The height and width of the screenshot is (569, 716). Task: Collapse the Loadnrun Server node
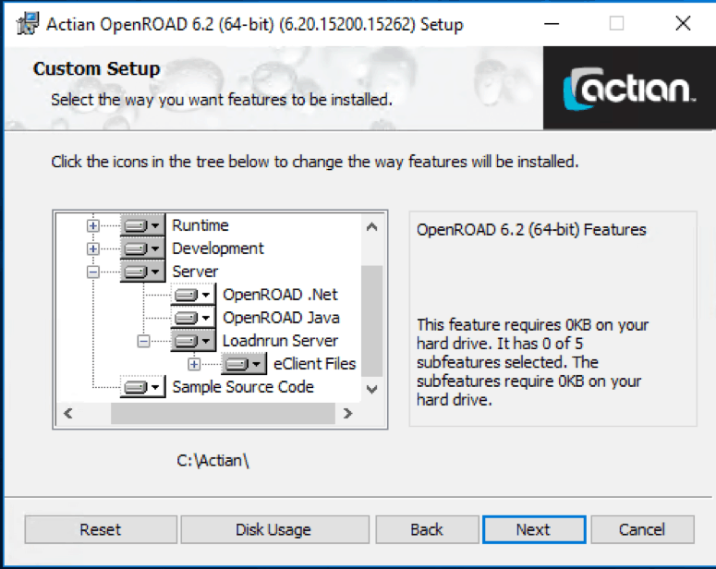click(143, 341)
